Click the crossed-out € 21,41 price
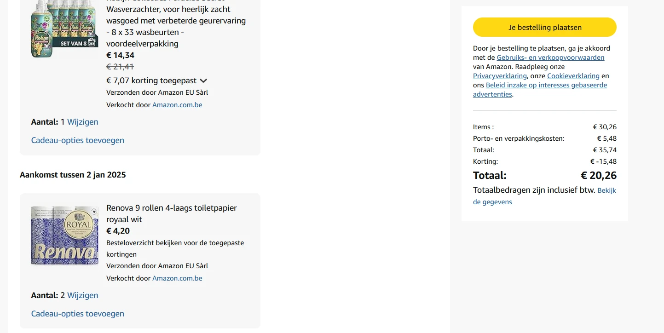Screen dimensions: 664x333 tap(120, 67)
